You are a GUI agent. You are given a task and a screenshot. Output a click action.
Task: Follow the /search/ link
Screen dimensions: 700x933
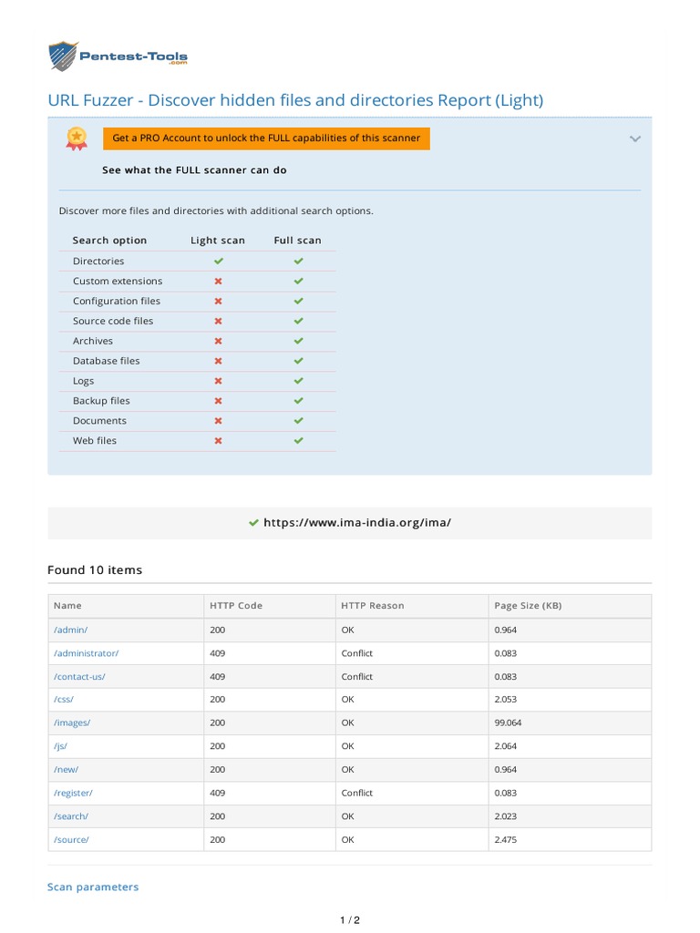(71, 815)
